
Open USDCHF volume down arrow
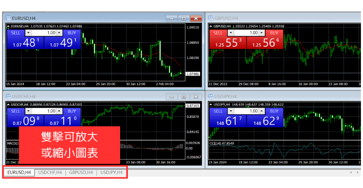click(29, 111)
